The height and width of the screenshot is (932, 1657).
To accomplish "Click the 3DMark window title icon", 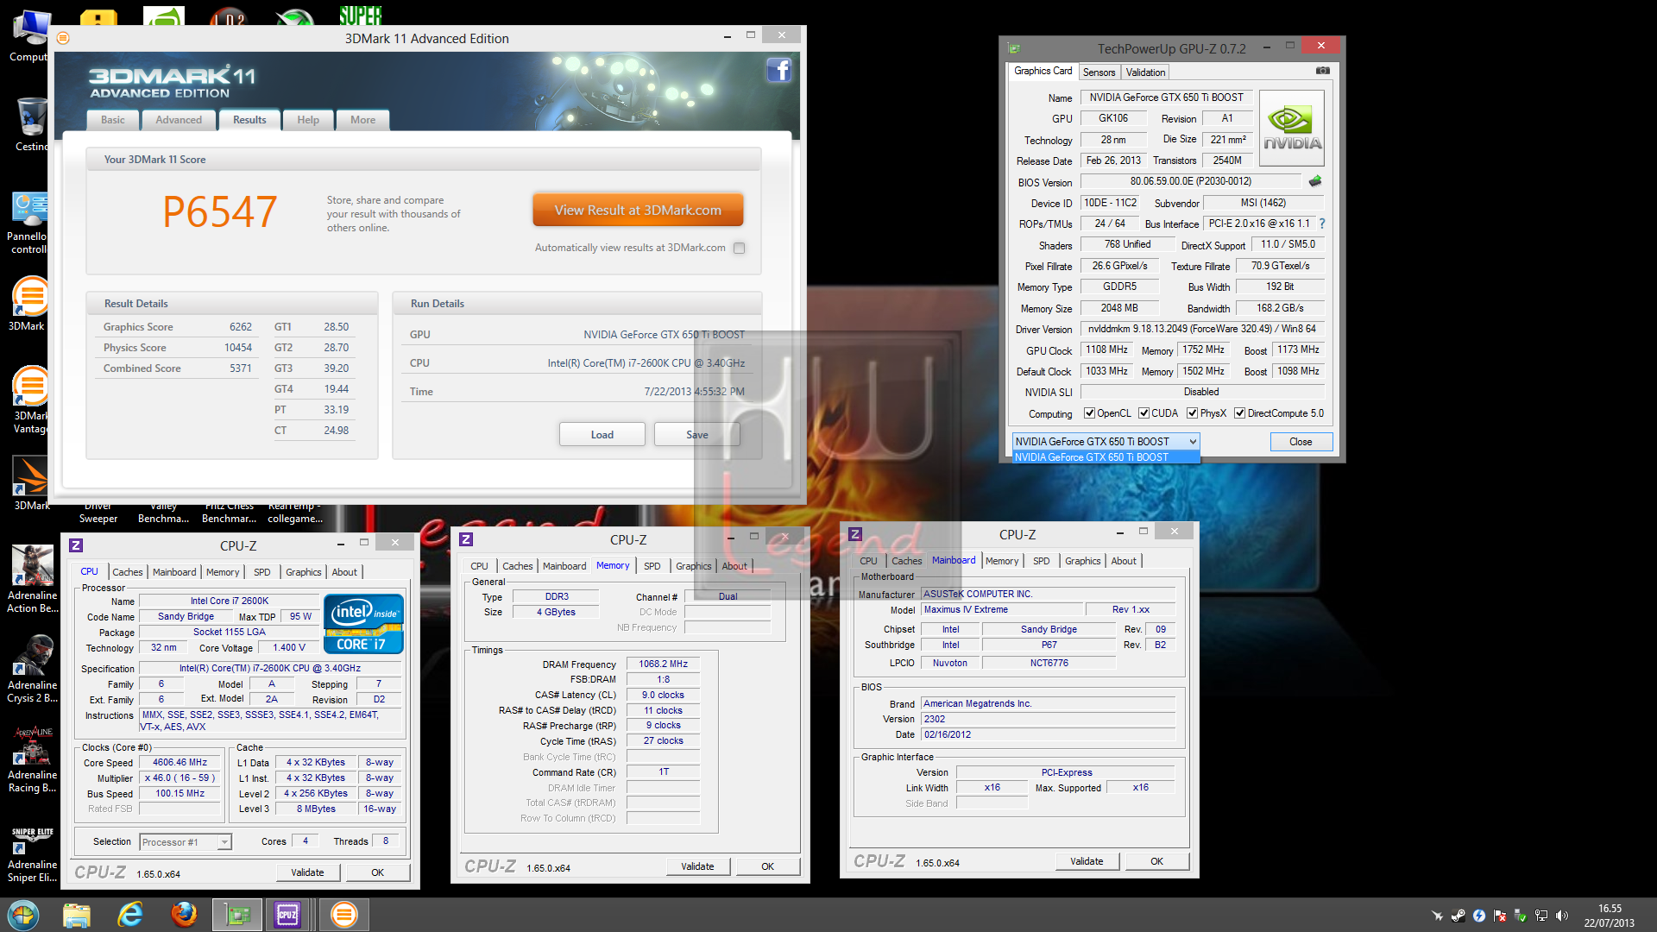I will point(63,38).
